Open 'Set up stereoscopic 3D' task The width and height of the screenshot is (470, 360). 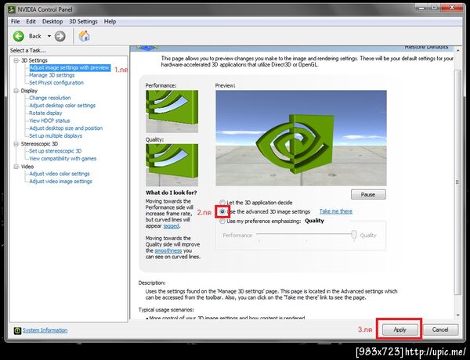point(56,151)
